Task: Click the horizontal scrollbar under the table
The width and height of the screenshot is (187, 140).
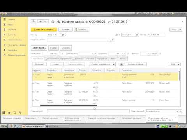Action: pos(69,105)
